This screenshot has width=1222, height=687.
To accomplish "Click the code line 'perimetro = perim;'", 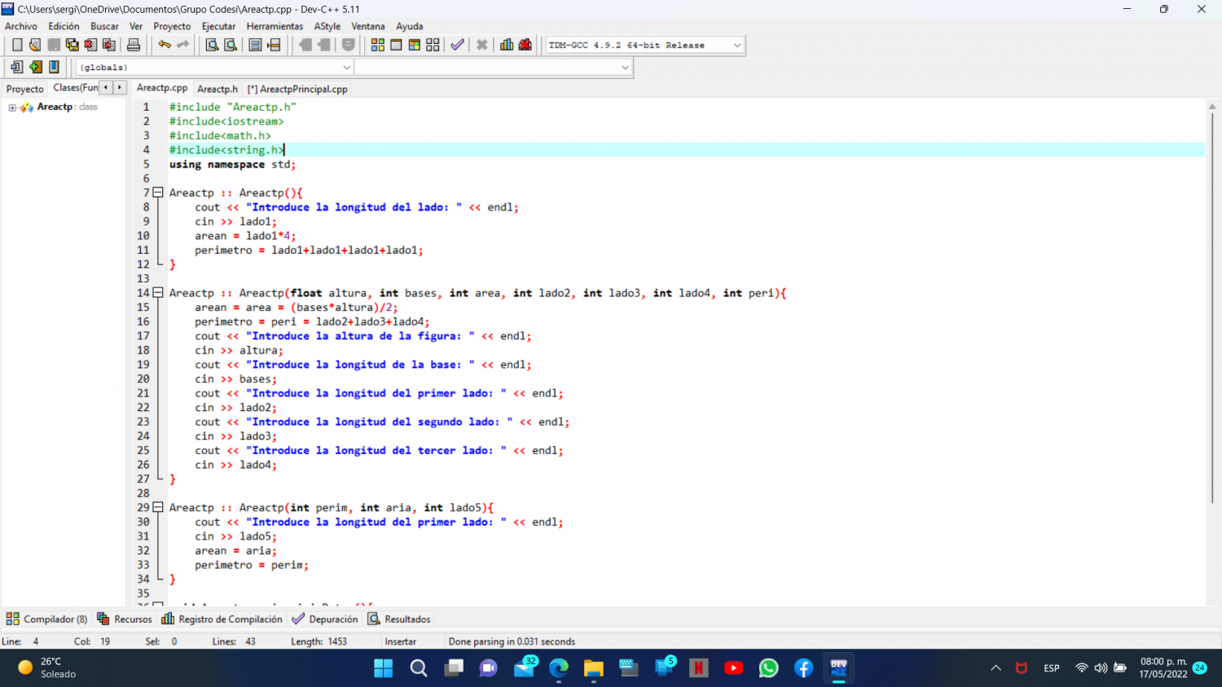I will [x=252, y=565].
